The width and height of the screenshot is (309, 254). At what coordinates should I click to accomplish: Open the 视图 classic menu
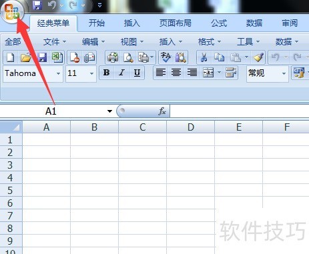pos(132,41)
